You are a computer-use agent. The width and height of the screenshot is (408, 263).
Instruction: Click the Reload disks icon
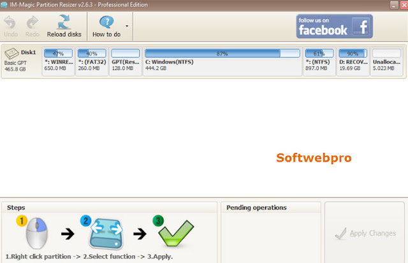(x=64, y=22)
